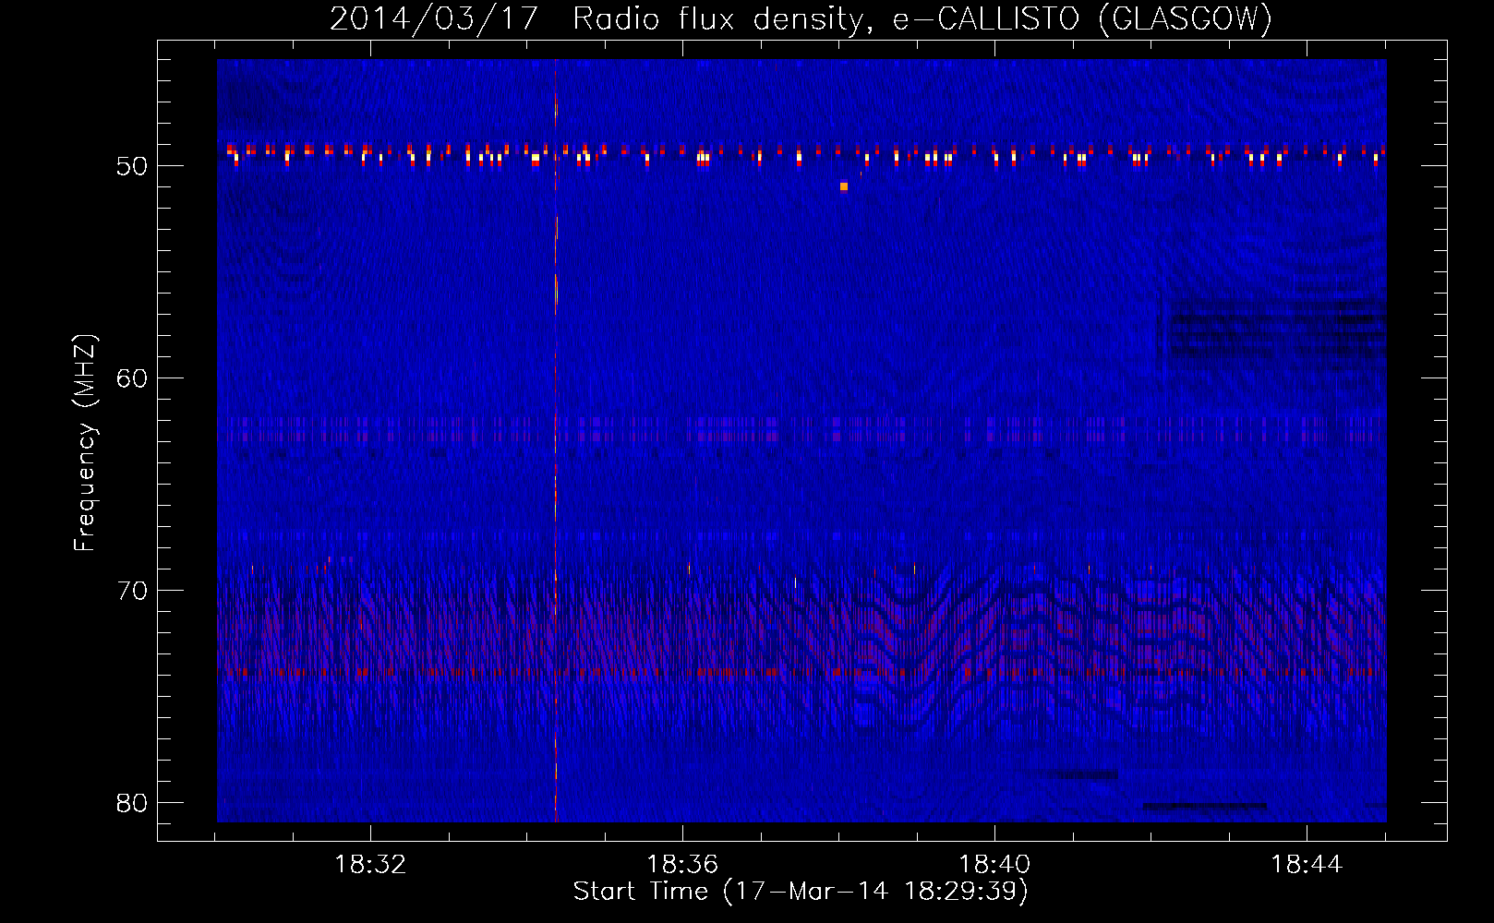Click the 18:40 time tick label
This screenshot has width=1494, height=923.
tap(994, 865)
